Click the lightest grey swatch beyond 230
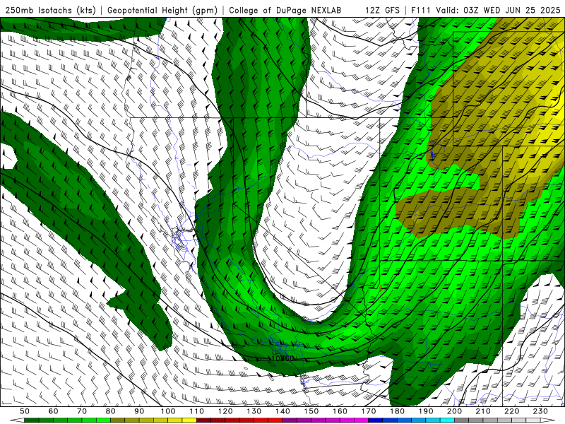This screenshot has height=424, width=565. coord(533,420)
